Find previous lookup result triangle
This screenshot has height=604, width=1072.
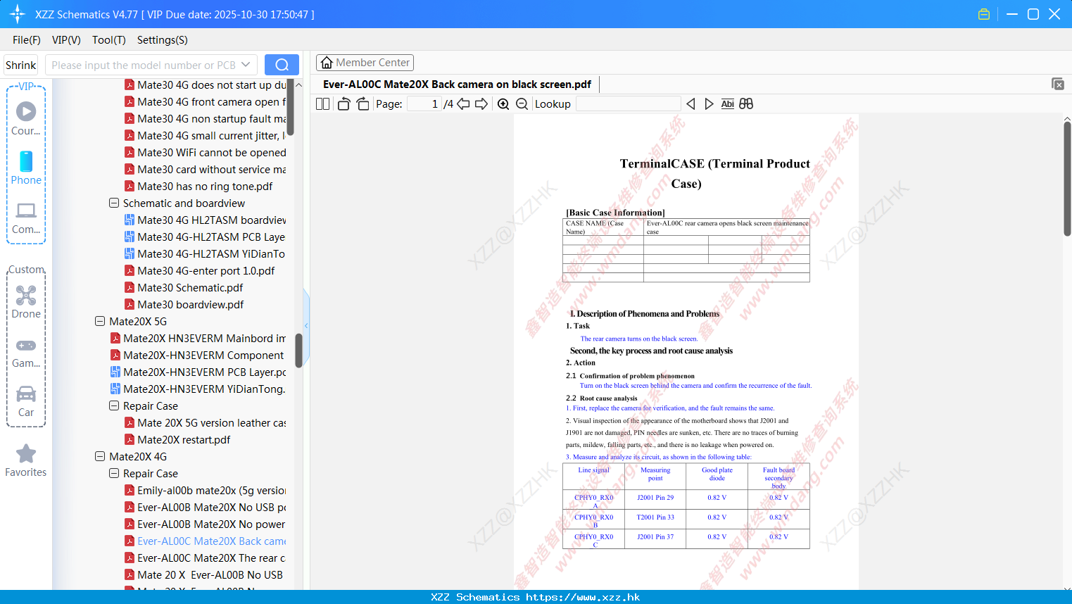click(x=691, y=103)
